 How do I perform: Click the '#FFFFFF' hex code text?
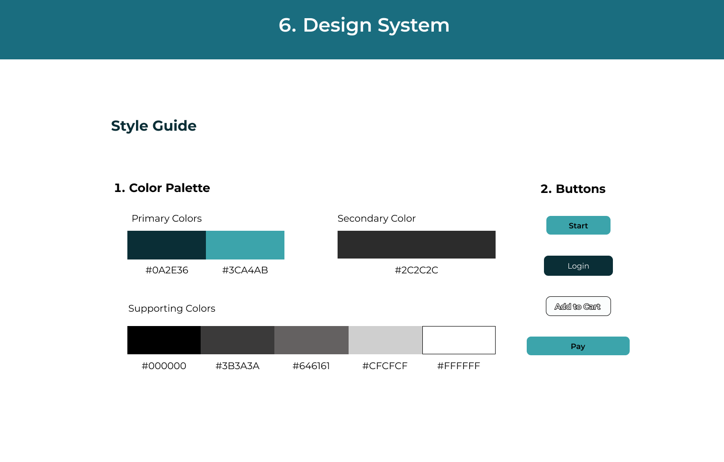[459, 366]
